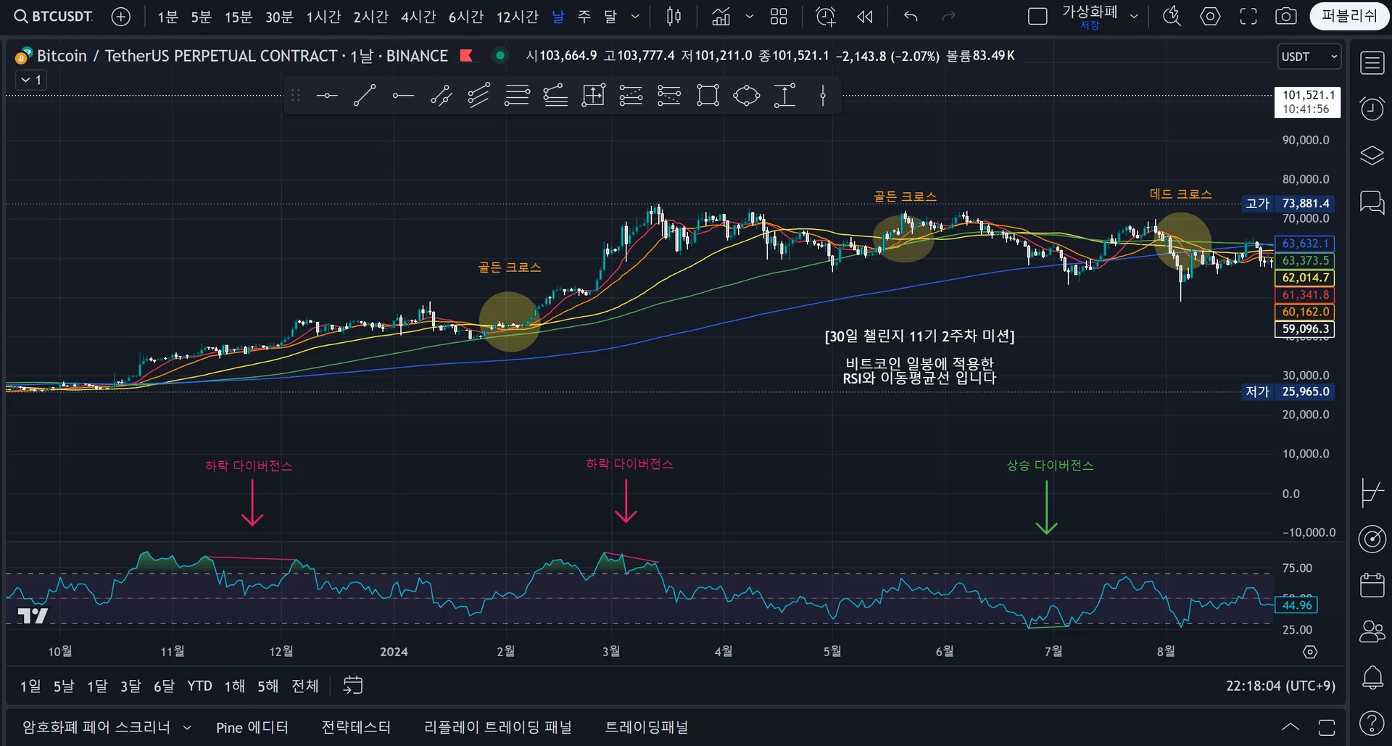Select the 1해 date range button
The height and width of the screenshot is (746, 1392).
click(234, 686)
